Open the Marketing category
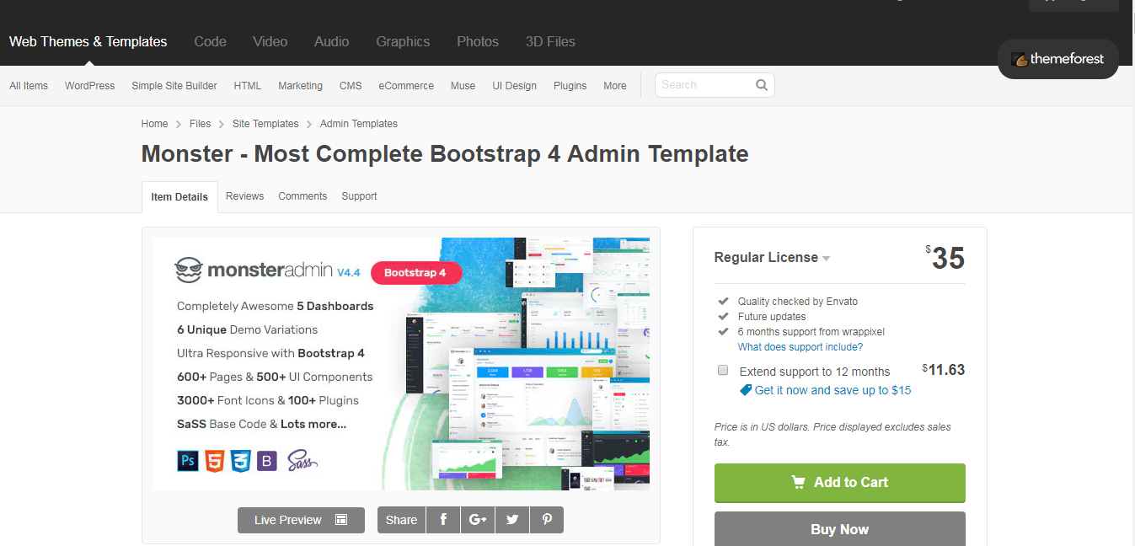The image size is (1135, 546). (301, 86)
